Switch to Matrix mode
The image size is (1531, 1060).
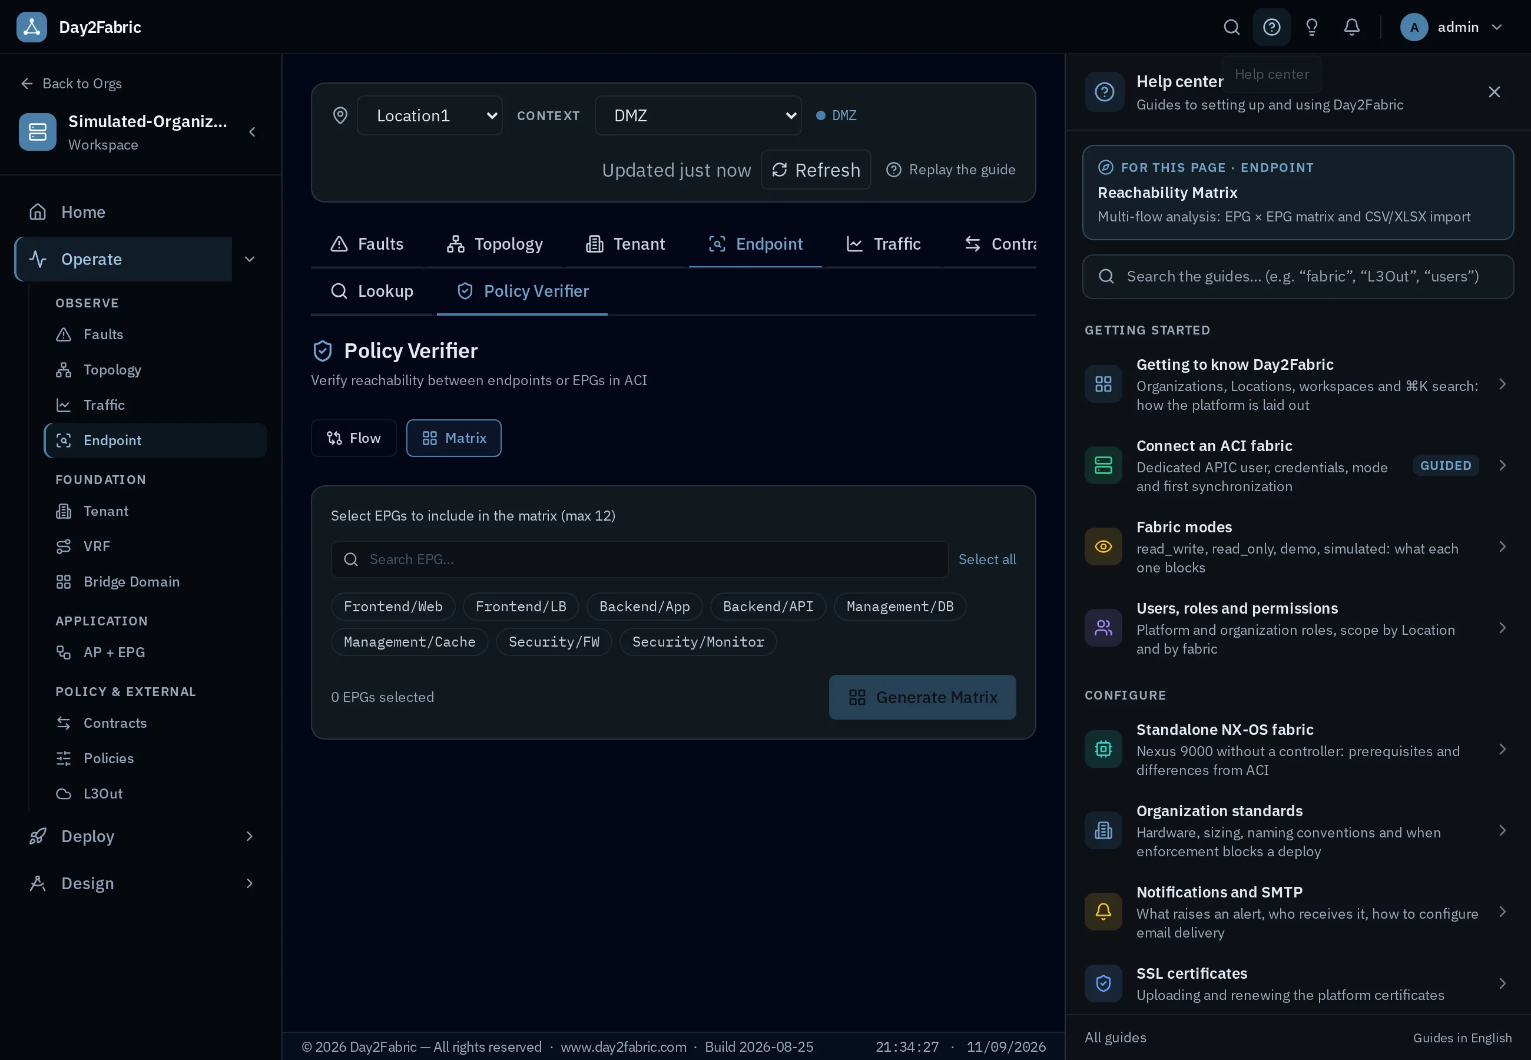coord(453,438)
